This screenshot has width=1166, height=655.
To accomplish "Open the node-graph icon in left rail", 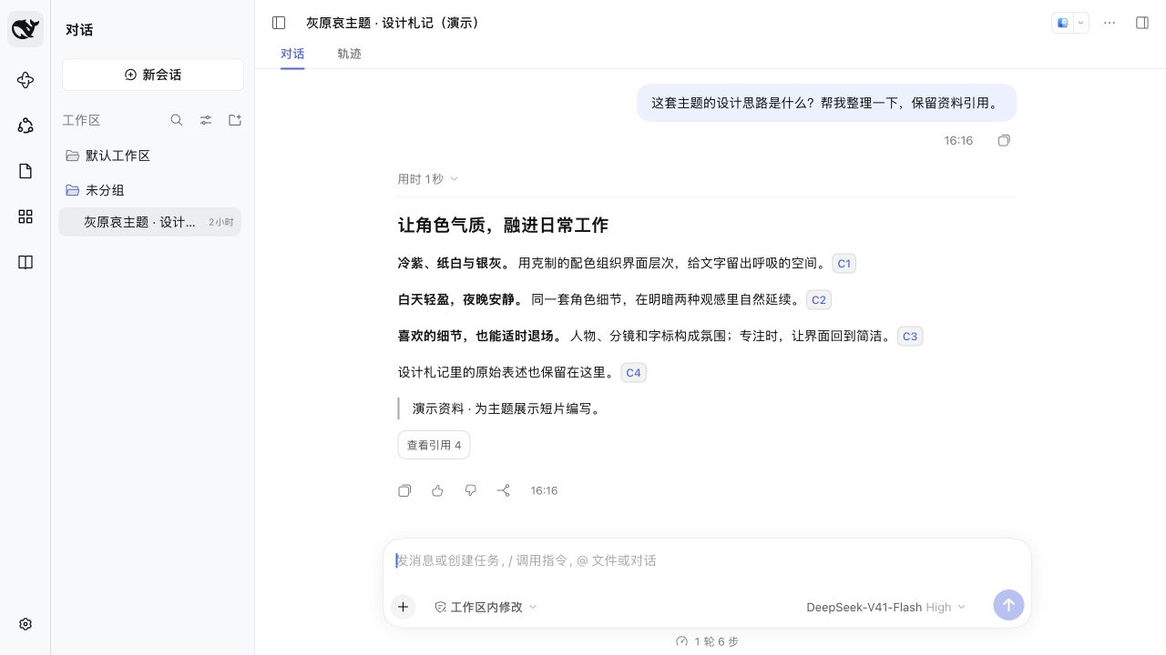I will (x=26, y=126).
